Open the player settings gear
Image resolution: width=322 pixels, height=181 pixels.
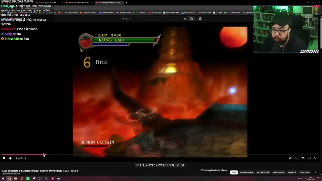[x=303, y=158]
